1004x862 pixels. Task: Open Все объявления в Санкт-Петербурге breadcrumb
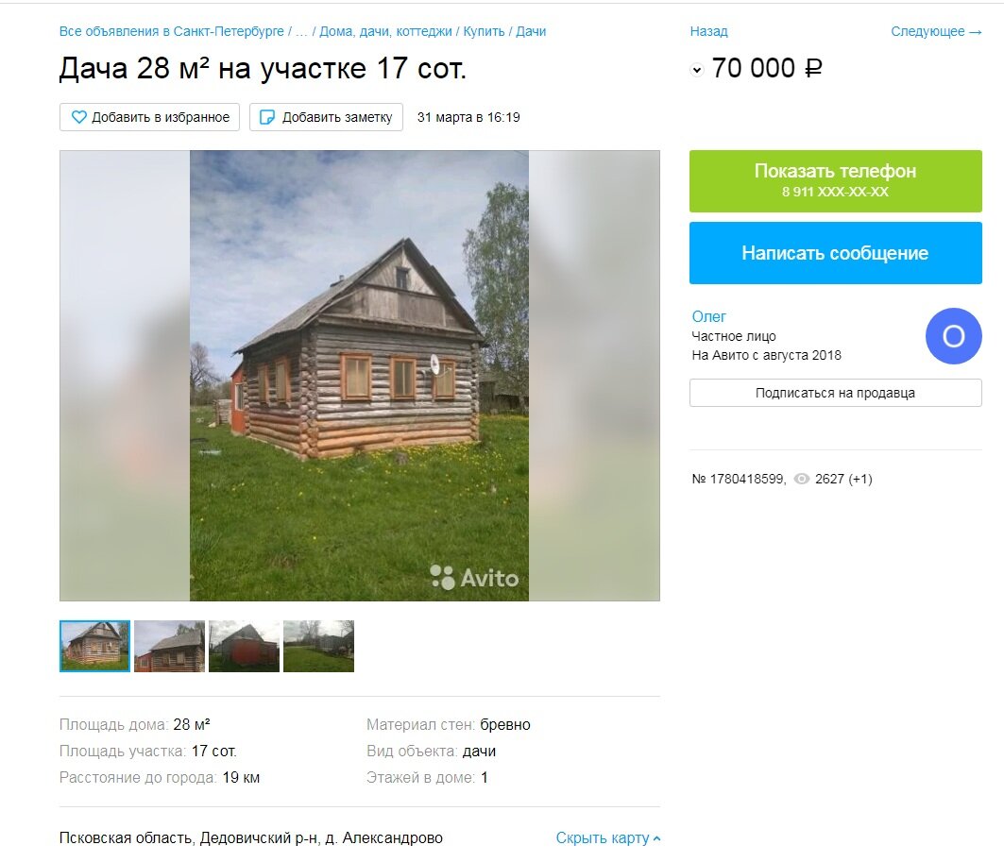(x=172, y=31)
